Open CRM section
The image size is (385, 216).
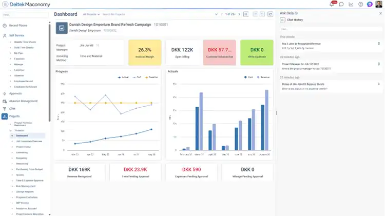[x=12, y=109]
